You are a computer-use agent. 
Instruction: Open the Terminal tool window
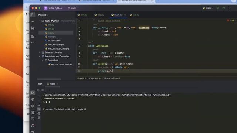click(33, 119)
